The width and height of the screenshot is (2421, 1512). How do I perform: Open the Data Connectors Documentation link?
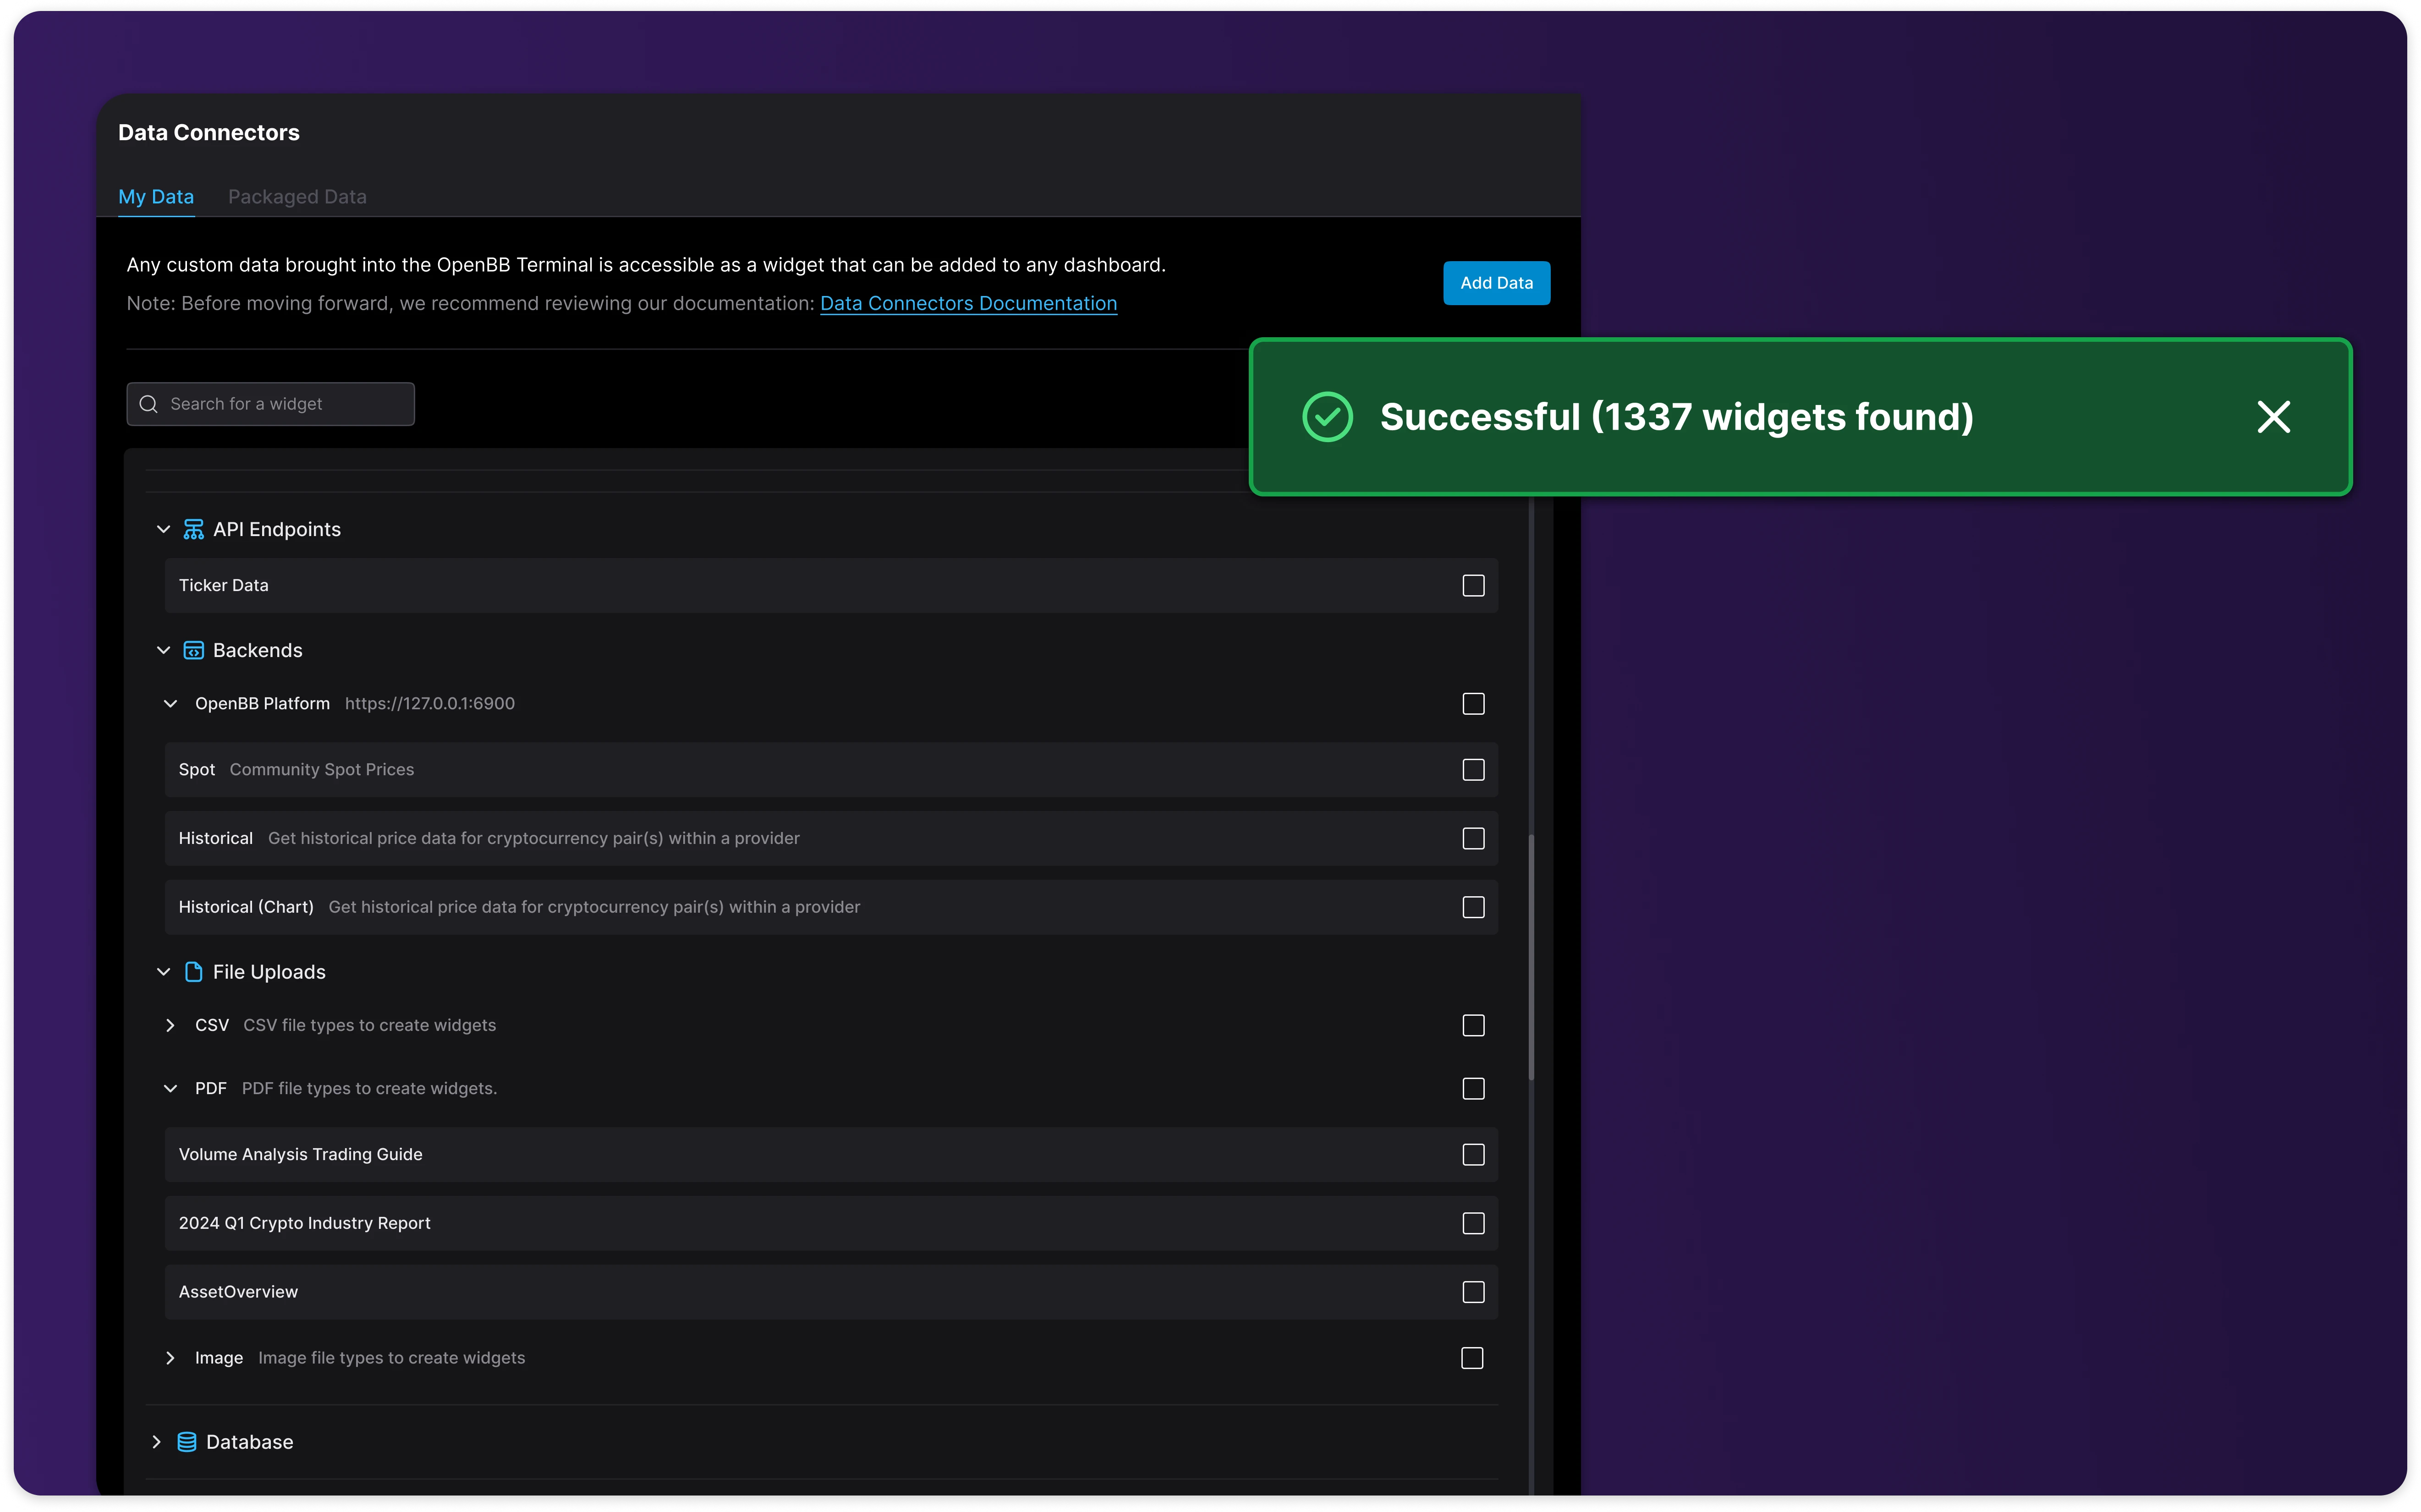click(x=968, y=303)
